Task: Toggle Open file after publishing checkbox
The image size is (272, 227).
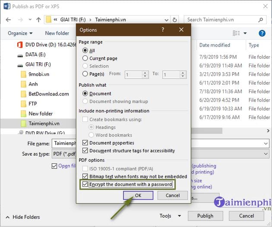Action: point(54,166)
